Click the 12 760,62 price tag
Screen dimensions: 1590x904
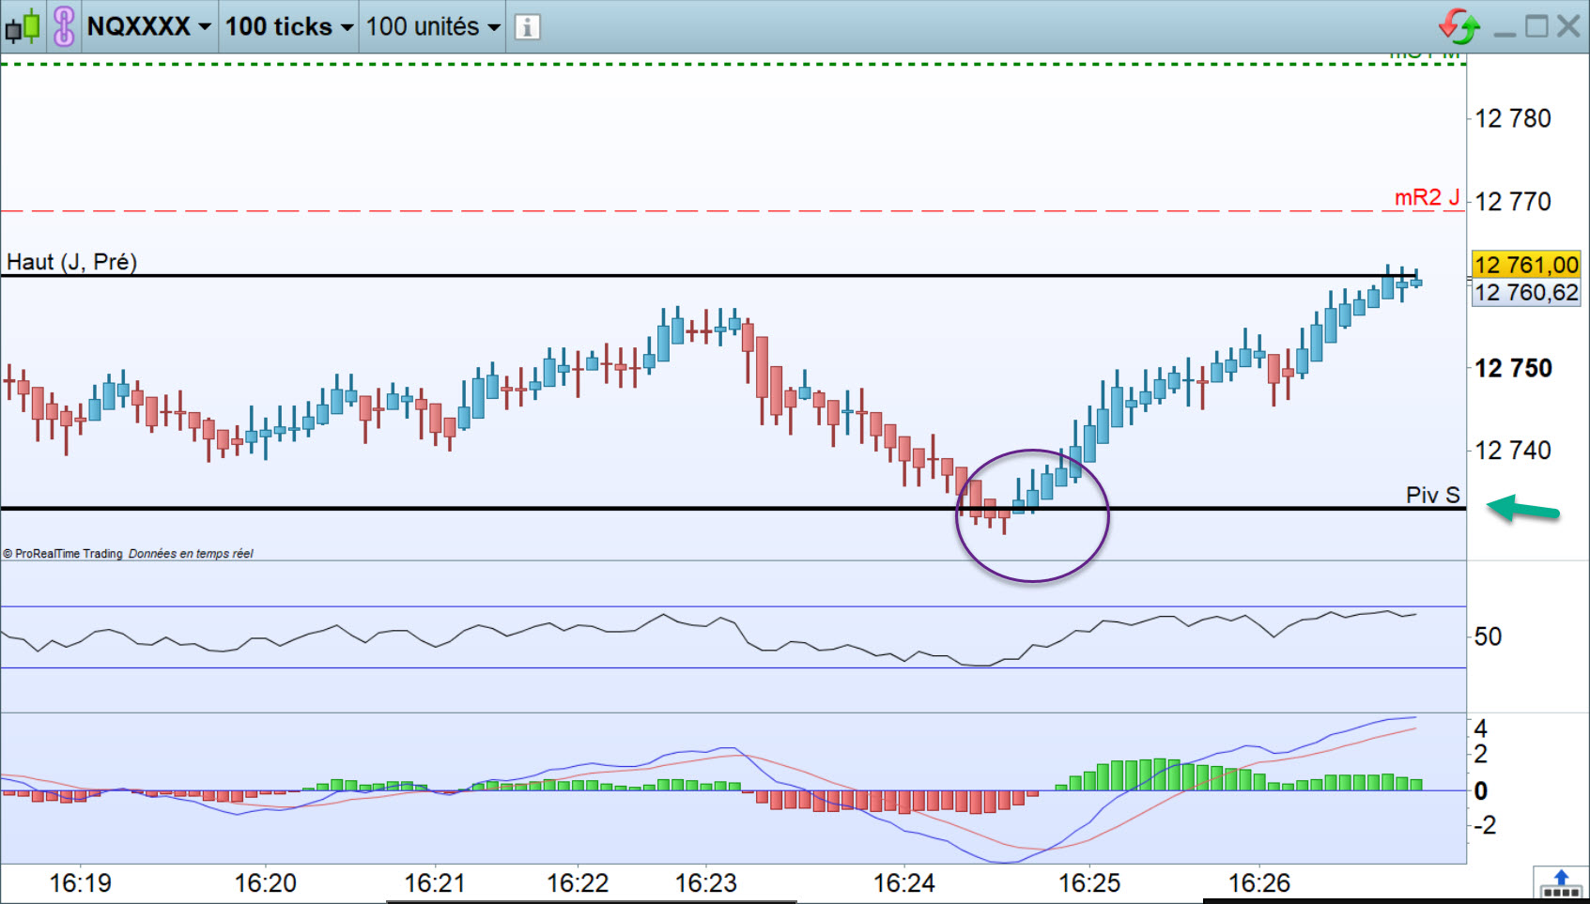tap(1526, 293)
